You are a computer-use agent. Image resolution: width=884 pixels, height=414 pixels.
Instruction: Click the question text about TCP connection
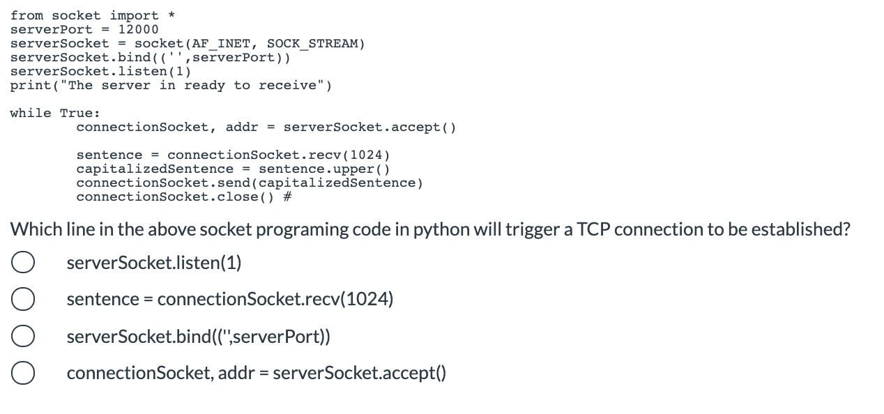click(431, 229)
